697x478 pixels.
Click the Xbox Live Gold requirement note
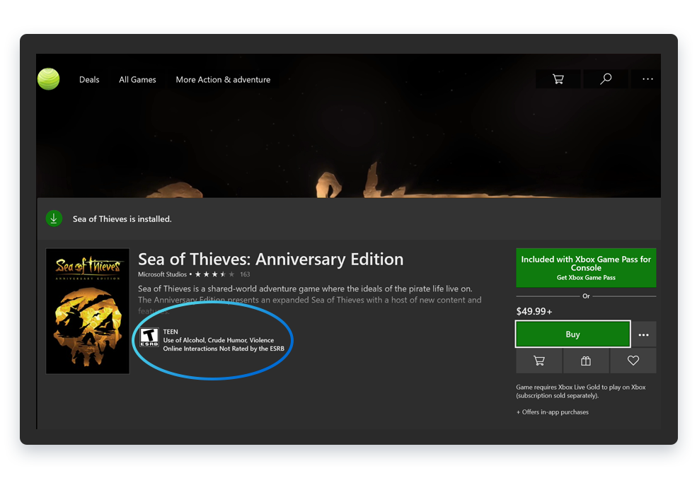coord(580,391)
